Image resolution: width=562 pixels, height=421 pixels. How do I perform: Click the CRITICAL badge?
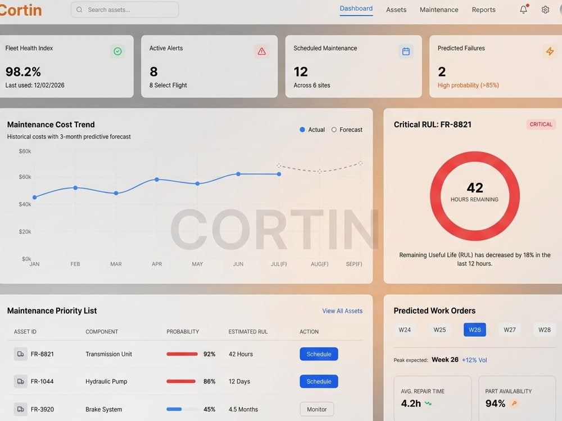[541, 124]
